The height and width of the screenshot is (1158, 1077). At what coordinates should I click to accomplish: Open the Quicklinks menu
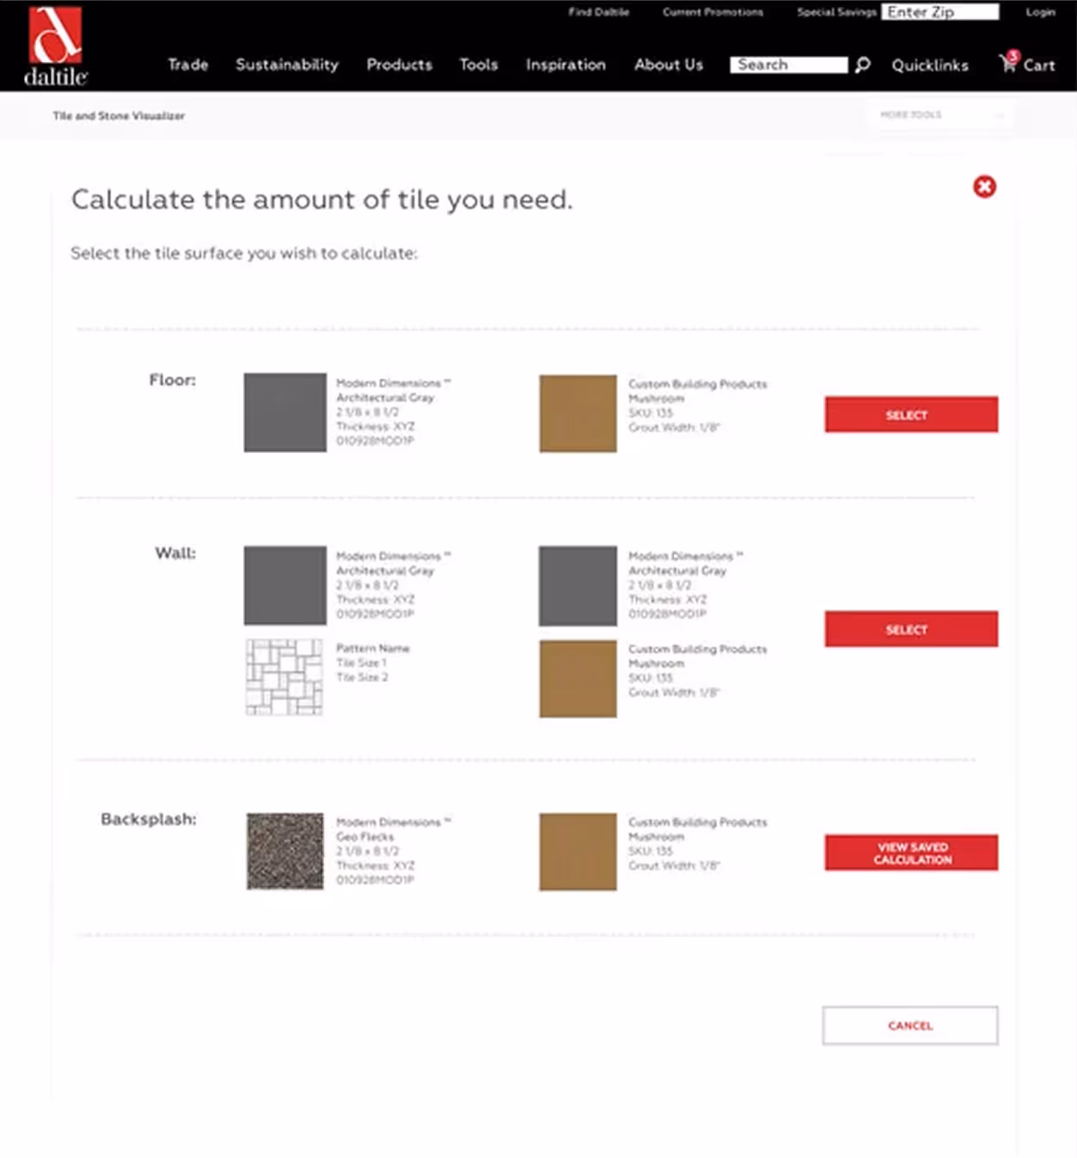pyautogui.click(x=930, y=65)
